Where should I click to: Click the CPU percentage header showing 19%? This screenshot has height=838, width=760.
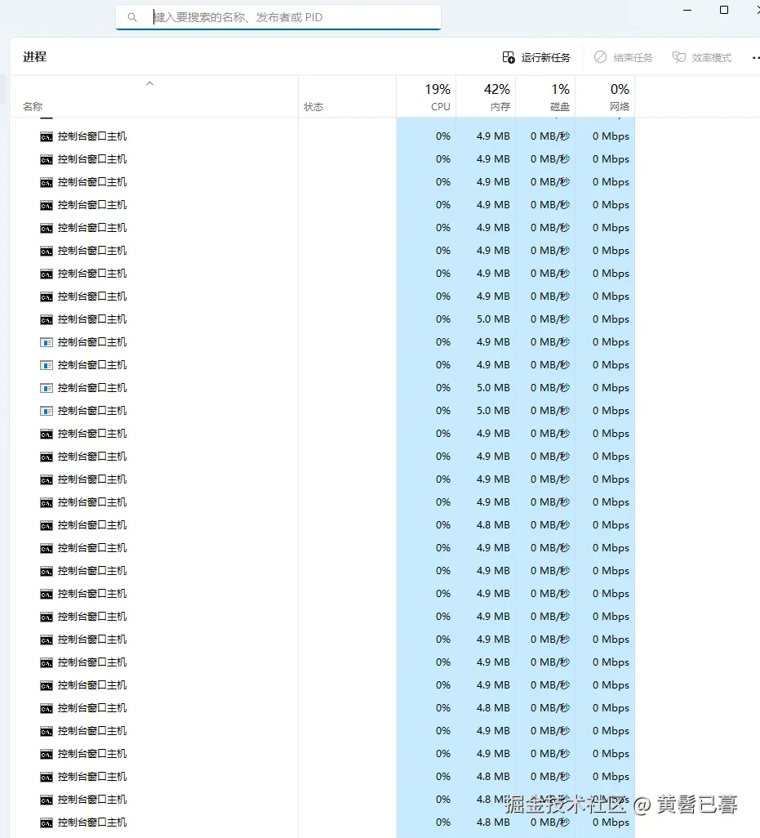tap(438, 89)
